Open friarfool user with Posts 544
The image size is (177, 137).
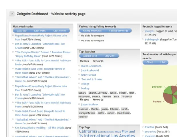(150, 127)
